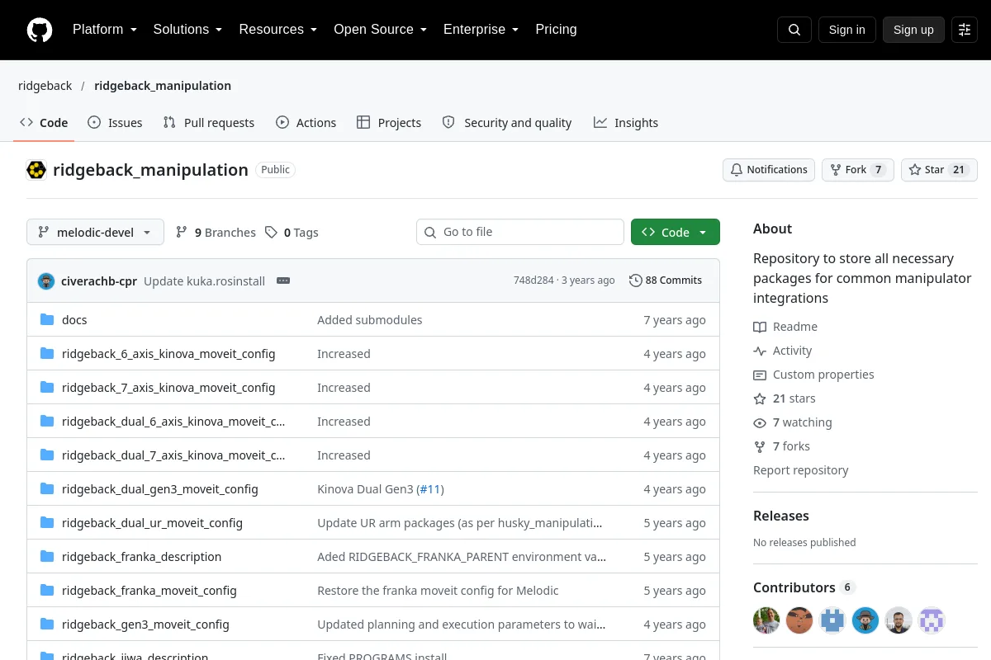This screenshot has width=991, height=660.
Task: Click Report repository link
Action: 801,470
